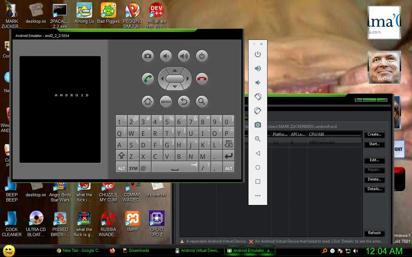Rotate emulator left via the upper rotate icon
The height and width of the screenshot is (257, 412).
(x=258, y=97)
